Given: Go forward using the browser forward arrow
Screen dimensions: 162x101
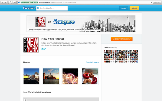Looking at the screenshot, I should click(x=6, y=2).
